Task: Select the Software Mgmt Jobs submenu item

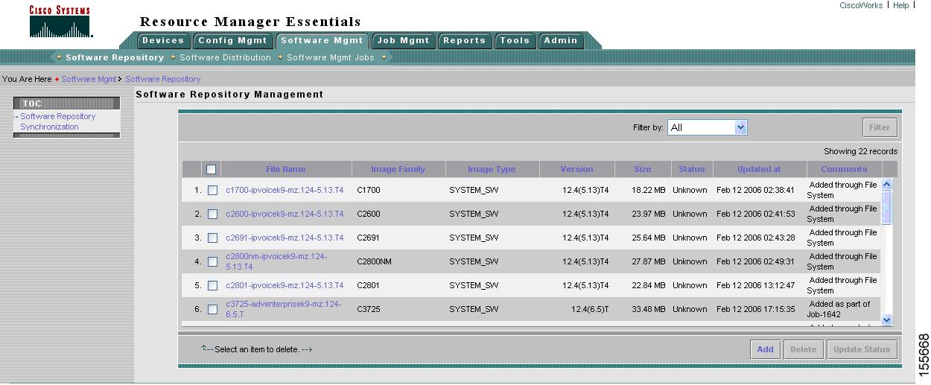Action: (331, 57)
